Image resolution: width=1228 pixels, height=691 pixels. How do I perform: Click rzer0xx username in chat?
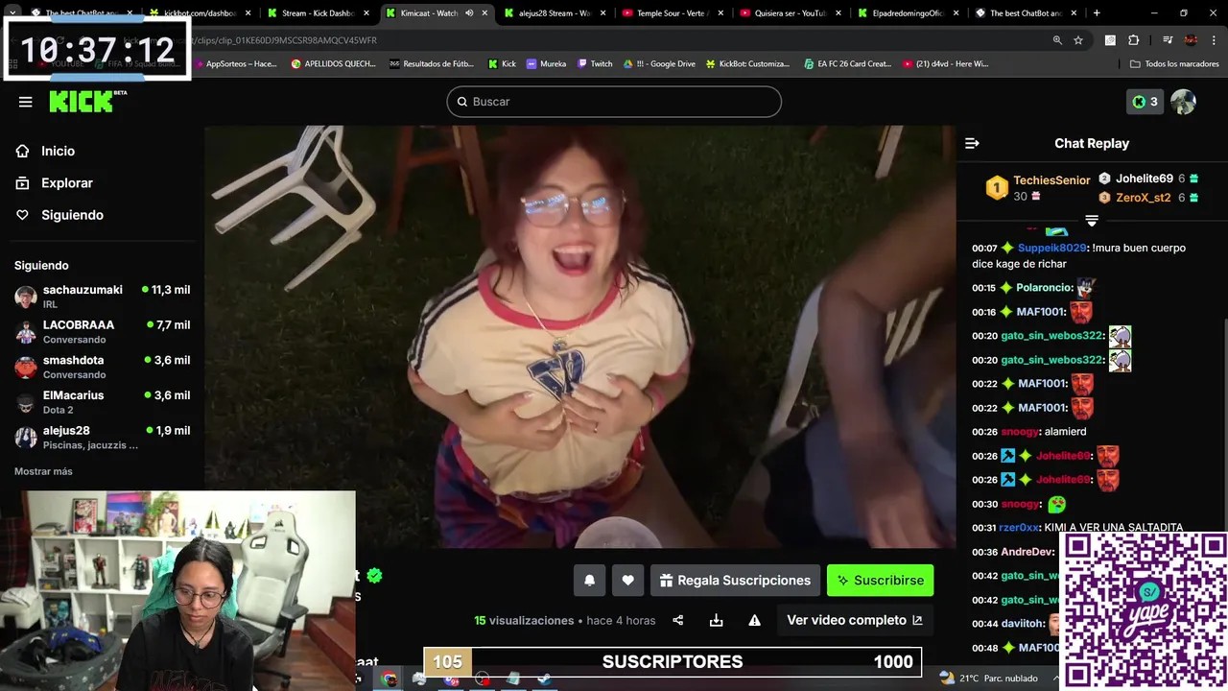coord(1019,528)
